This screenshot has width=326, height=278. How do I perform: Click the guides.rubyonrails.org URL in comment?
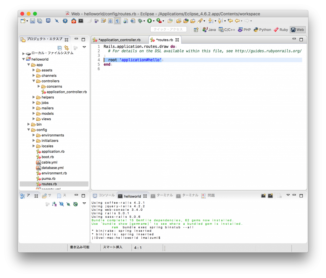point(268,51)
